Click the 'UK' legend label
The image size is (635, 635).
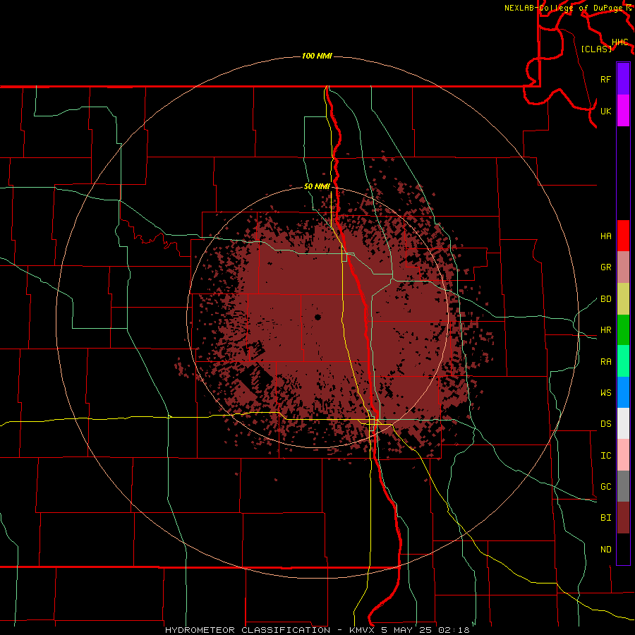605,111
